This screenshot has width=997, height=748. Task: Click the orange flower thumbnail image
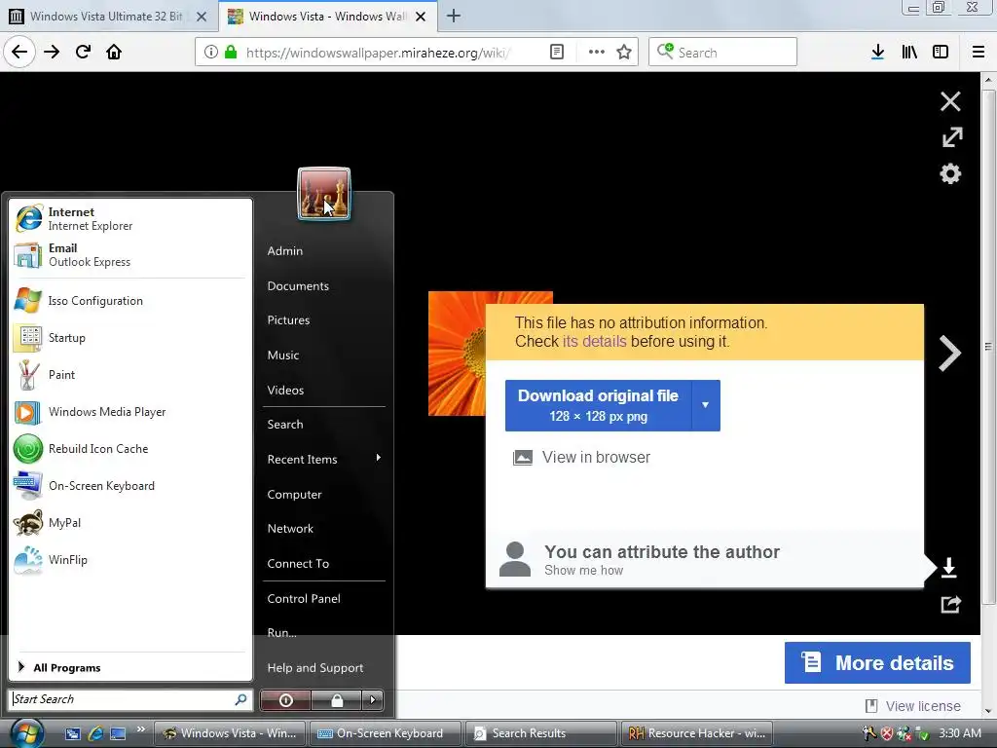point(458,354)
